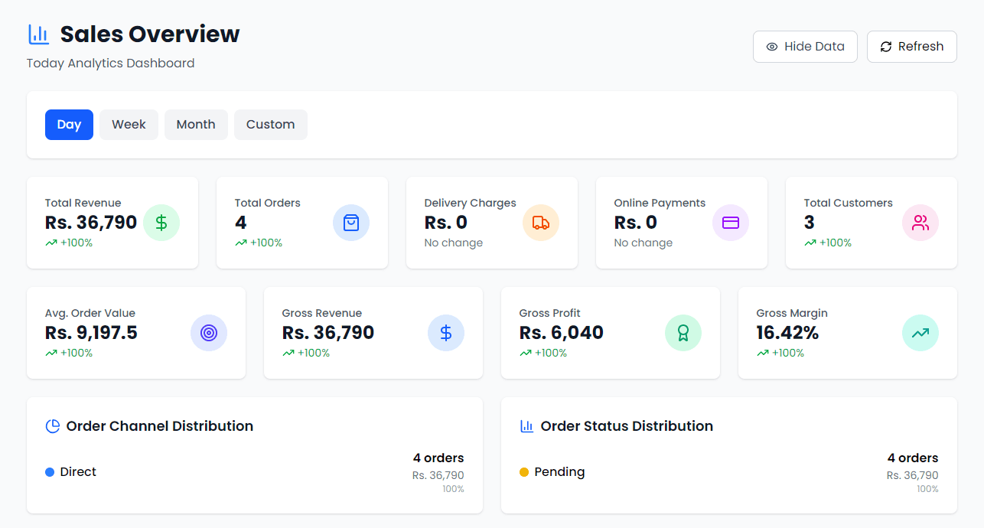This screenshot has width=984, height=528.
Task: Click the Total Orders shopping bag icon
Action: coord(351,223)
